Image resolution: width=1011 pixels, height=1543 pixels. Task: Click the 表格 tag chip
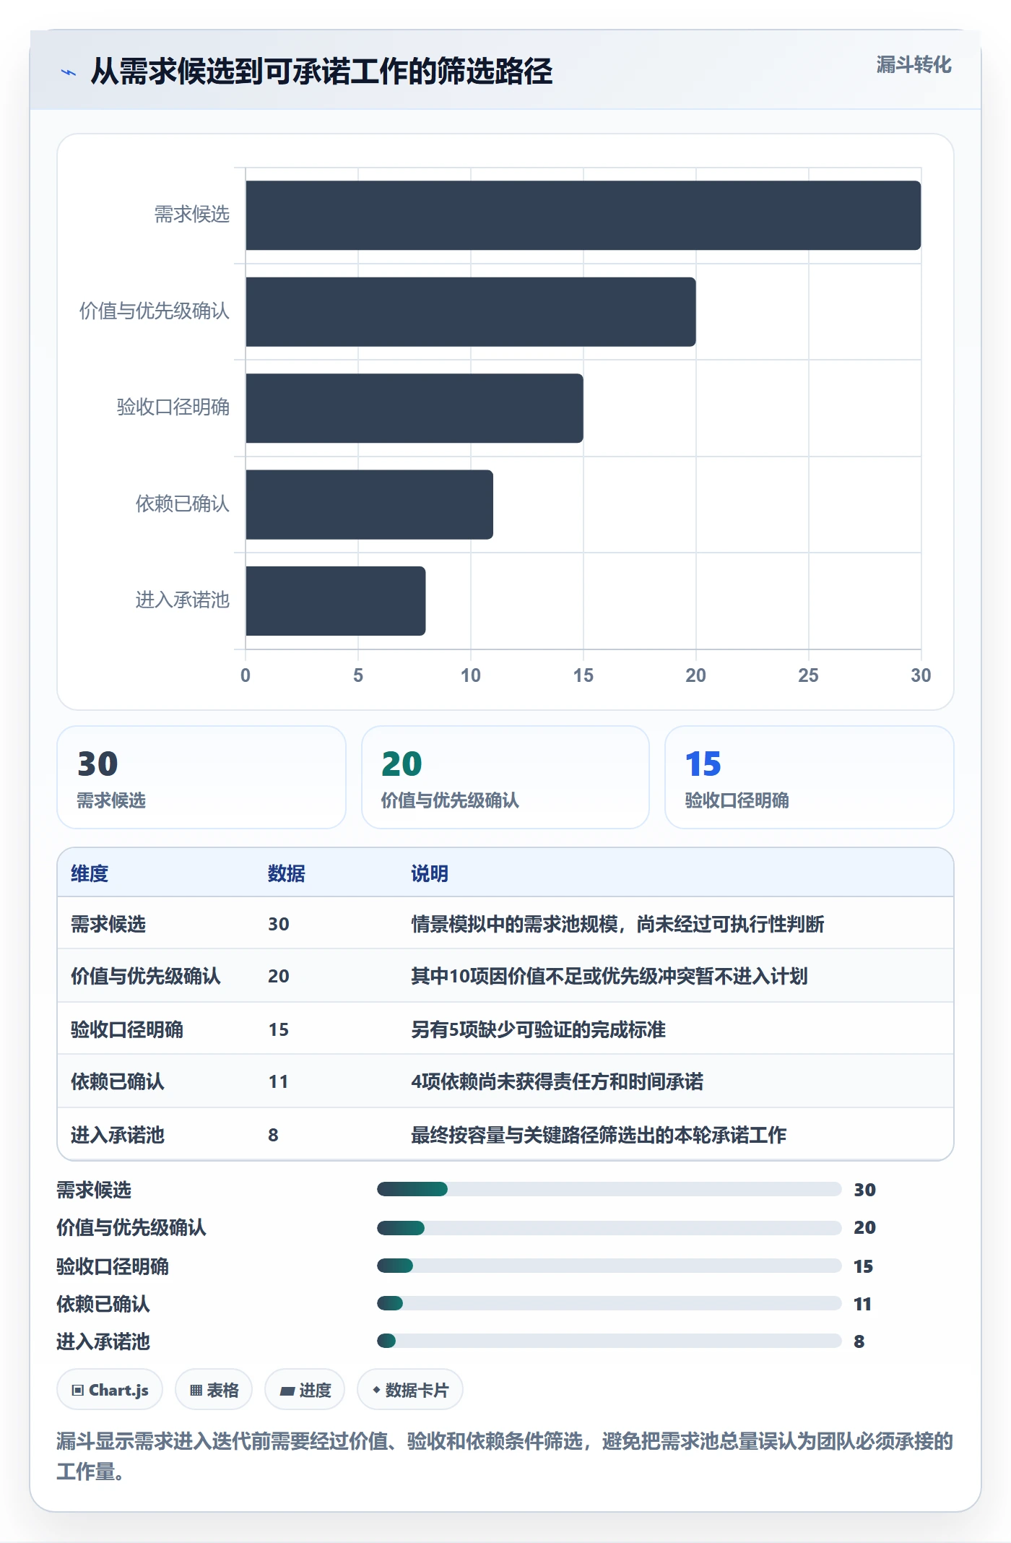tap(214, 1389)
